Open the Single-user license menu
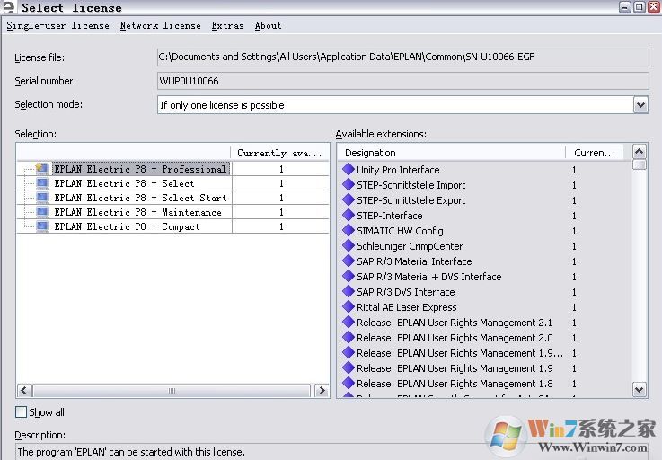Viewport: 662px width, 460px height. click(x=57, y=26)
